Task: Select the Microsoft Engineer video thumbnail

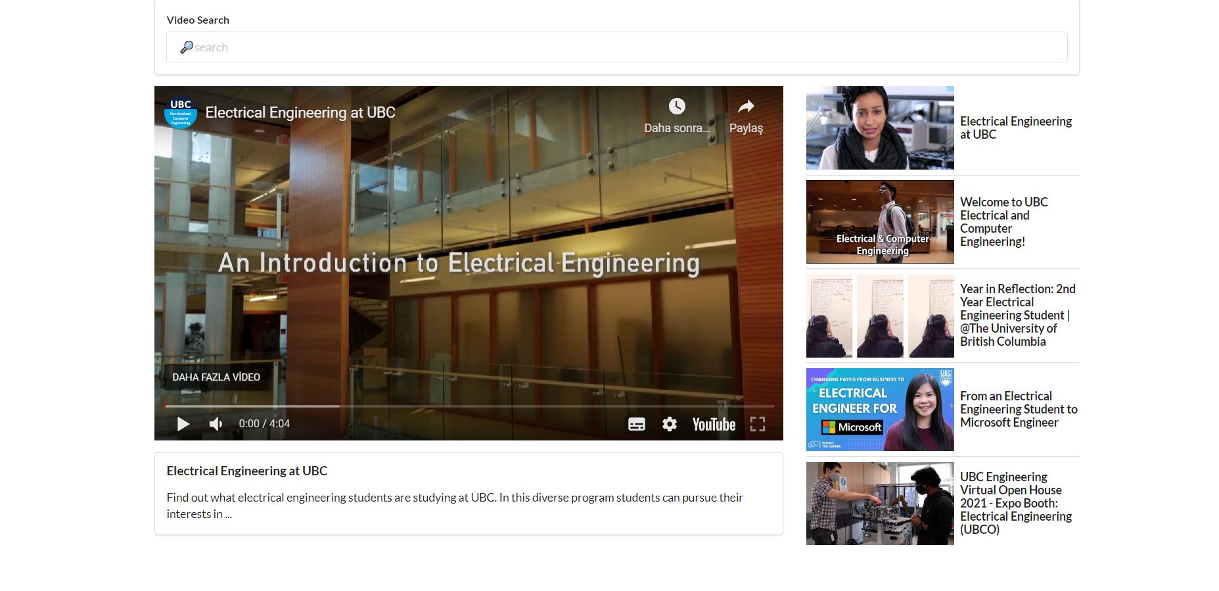Action: [x=880, y=410]
